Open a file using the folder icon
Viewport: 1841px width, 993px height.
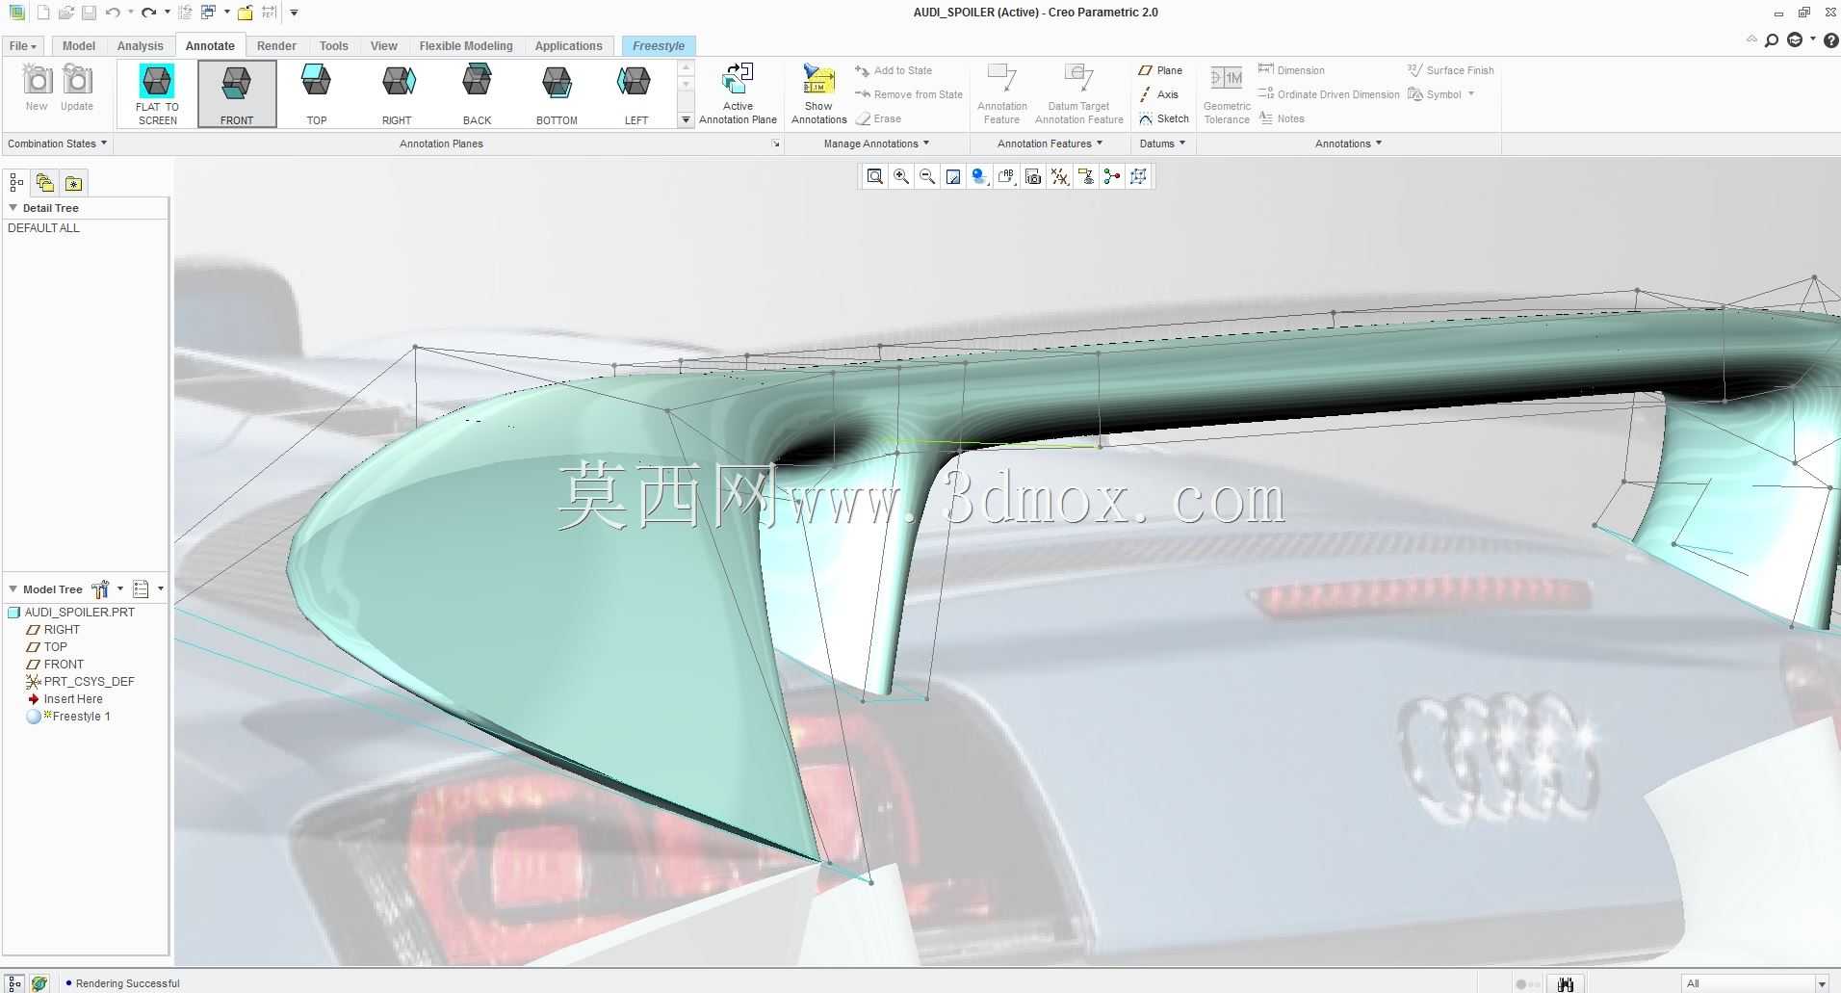tap(65, 13)
